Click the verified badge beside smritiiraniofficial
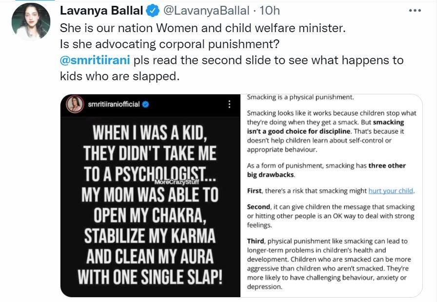The width and height of the screenshot is (437, 302). (145, 104)
